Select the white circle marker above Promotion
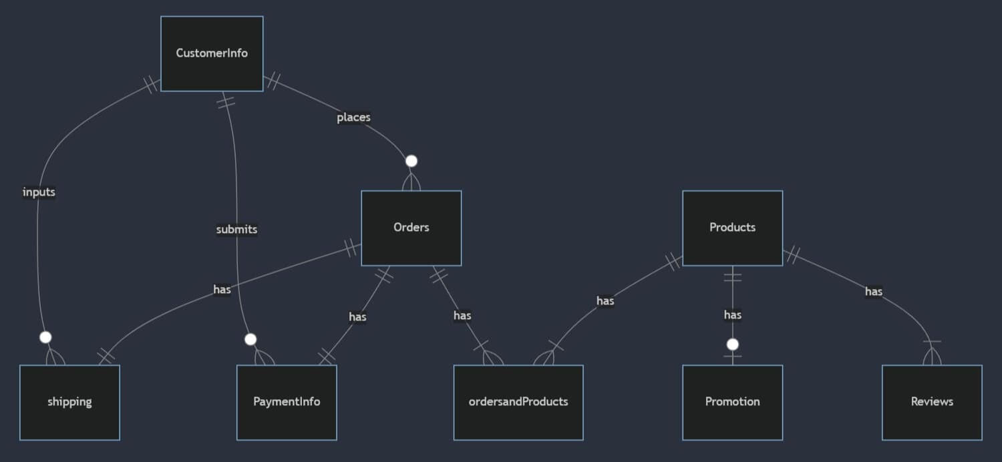 [x=733, y=344]
